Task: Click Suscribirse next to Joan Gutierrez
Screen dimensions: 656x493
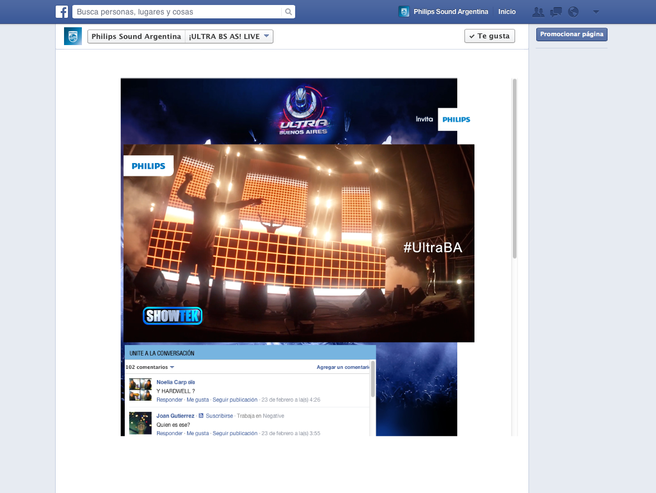Action: click(219, 416)
